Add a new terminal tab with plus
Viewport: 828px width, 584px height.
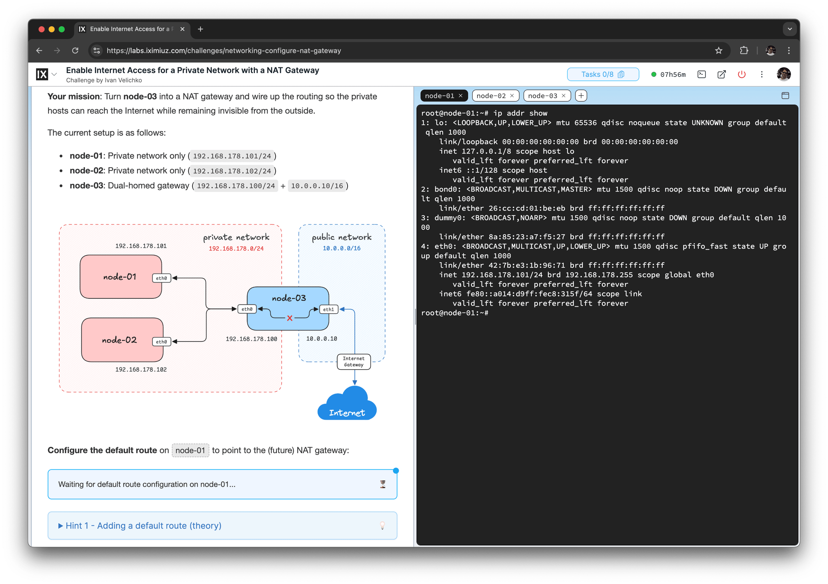[581, 96]
